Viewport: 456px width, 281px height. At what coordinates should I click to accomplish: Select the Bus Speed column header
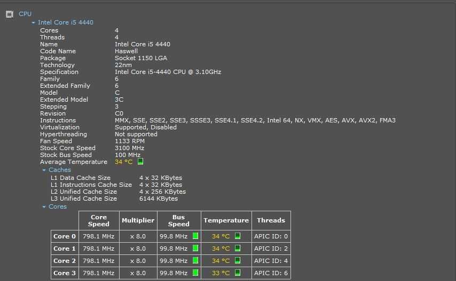coord(179,220)
